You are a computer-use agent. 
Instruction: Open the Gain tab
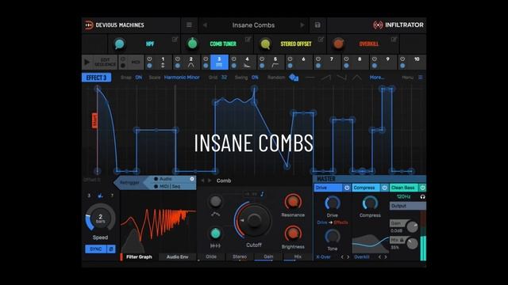click(x=268, y=256)
